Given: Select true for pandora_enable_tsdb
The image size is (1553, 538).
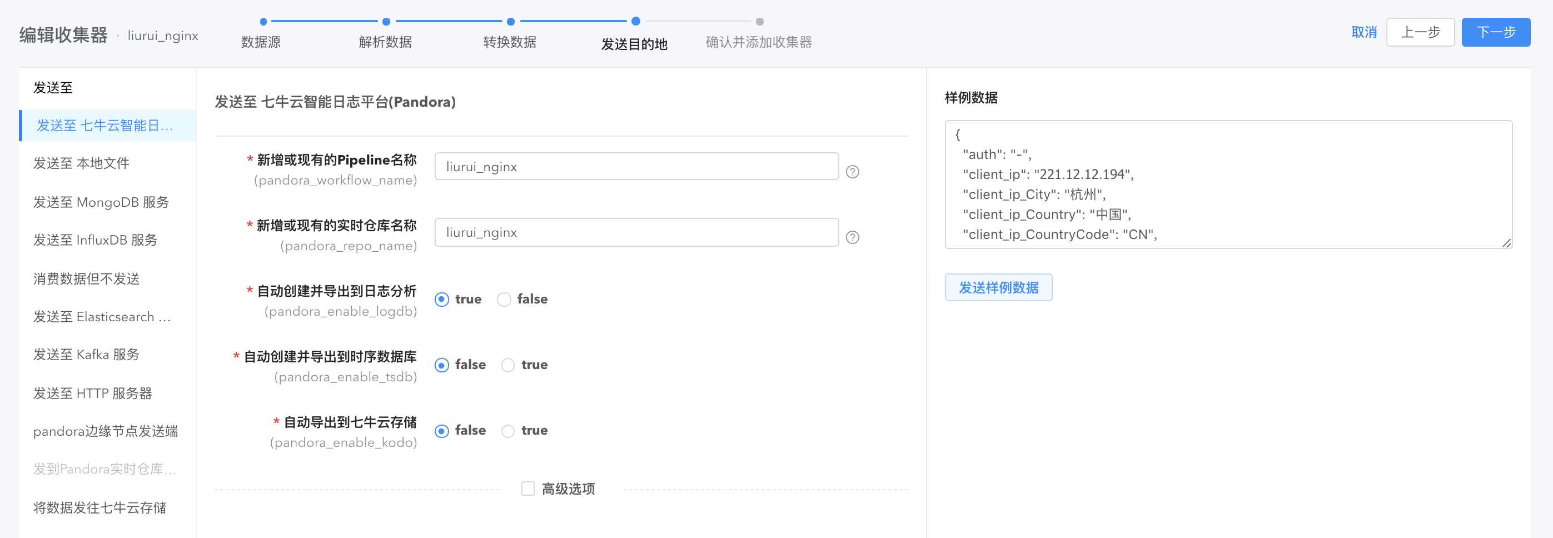Looking at the screenshot, I should coord(508,365).
